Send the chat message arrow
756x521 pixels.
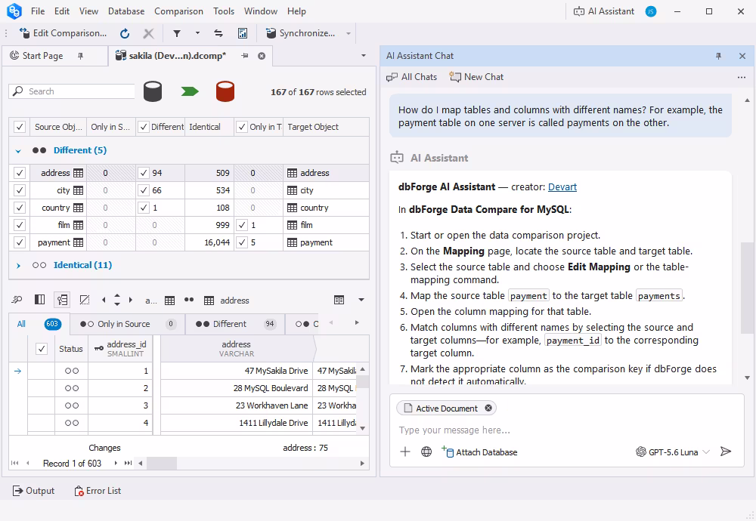point(726,452)
